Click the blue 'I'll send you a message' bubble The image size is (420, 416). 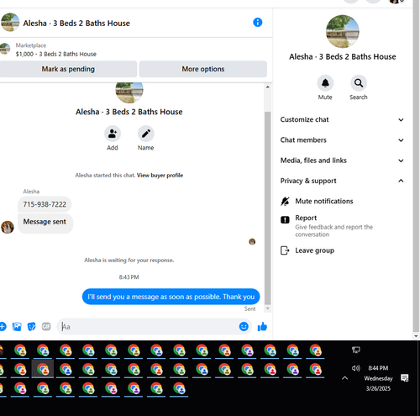point(171,297)
